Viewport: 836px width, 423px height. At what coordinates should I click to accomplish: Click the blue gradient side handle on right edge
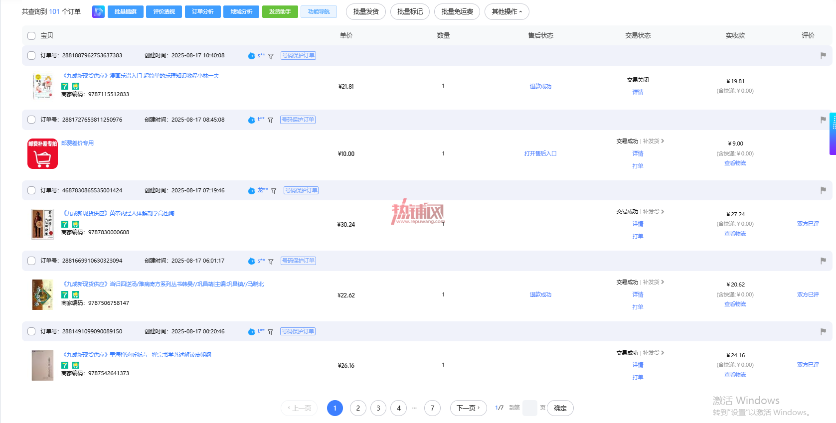[833, 134]
